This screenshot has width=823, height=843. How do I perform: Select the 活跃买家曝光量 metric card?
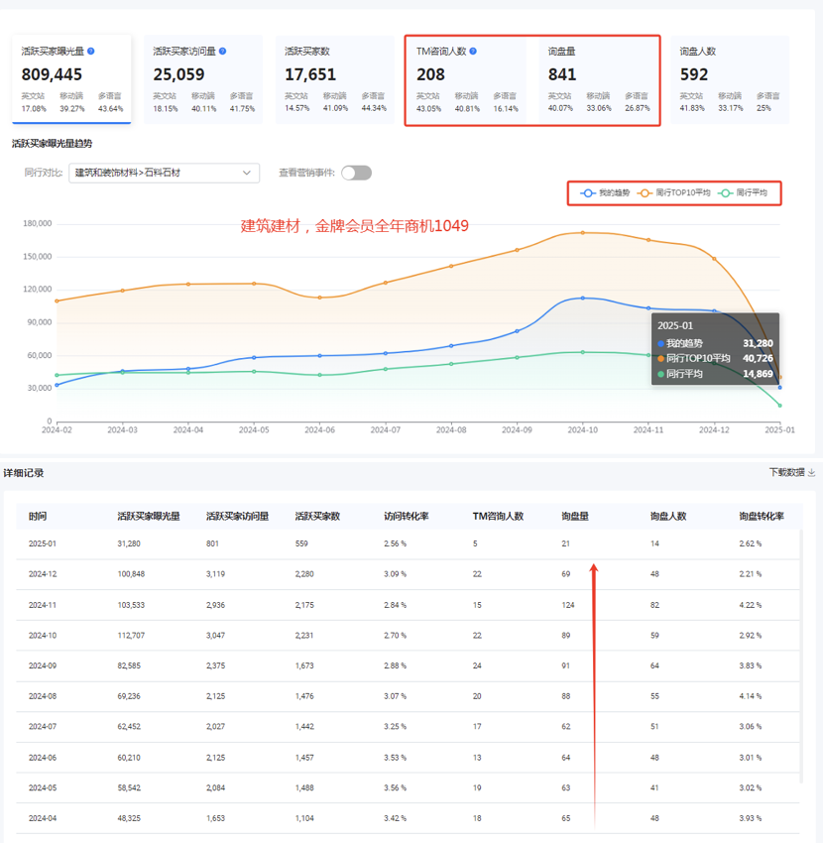pos(71,79)
